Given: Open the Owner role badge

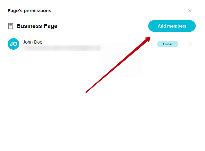Looking at the screenshot, I should (x=167, y=44).
